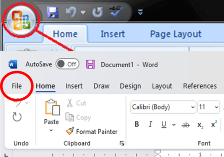Screen dimensions: 224x157
Task: Click the Font group label
Action: (x=204, y=143)
